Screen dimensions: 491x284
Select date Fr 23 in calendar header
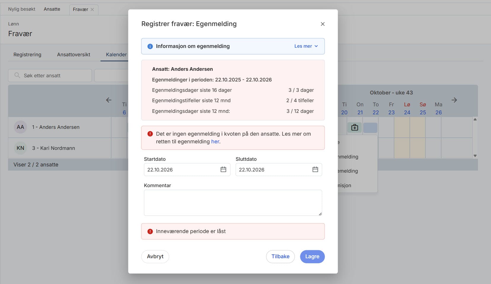[x=391, y=108]
